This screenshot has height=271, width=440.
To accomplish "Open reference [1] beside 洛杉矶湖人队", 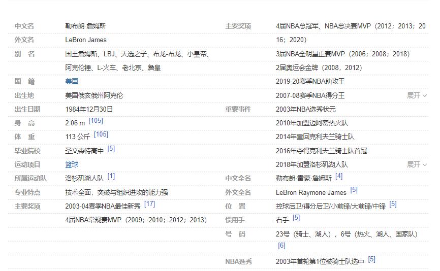I will click(x=111, y=176).
